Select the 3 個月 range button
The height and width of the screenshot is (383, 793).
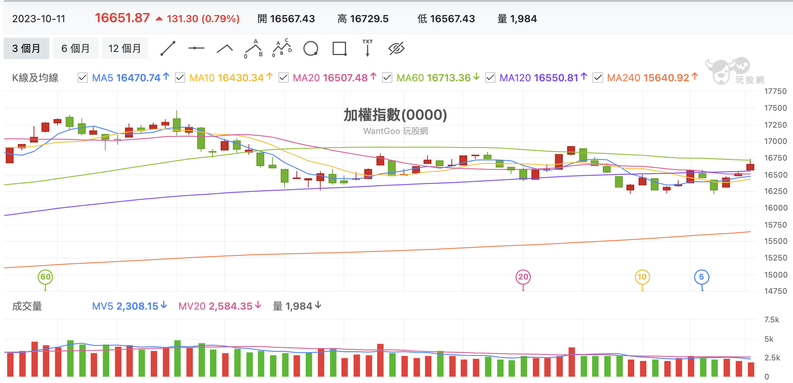(x=26, y=48)
